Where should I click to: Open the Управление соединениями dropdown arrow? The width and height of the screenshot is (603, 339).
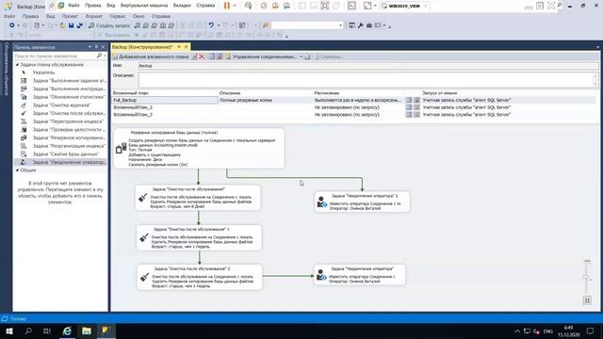pos(301,56)
